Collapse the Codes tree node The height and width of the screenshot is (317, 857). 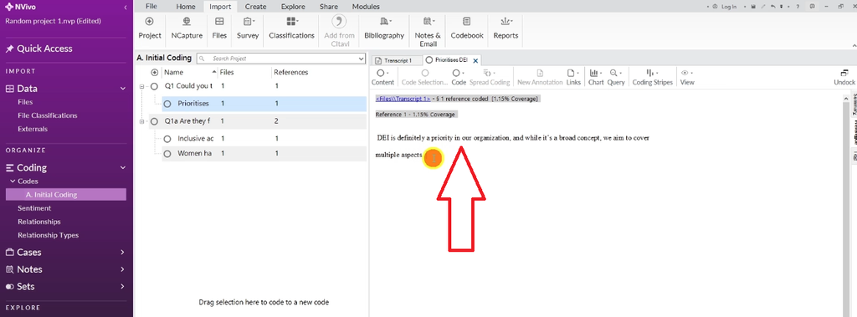(x=13, y=181)
